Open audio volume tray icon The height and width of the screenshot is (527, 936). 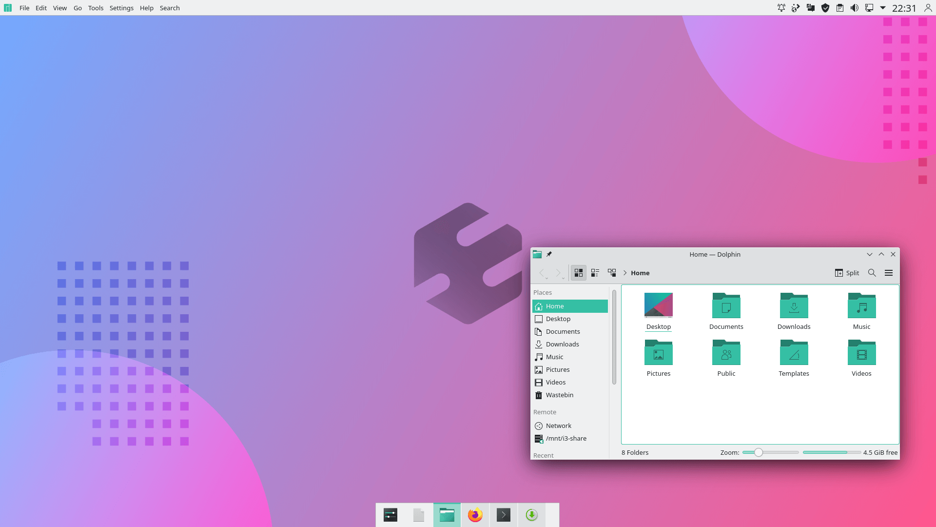(x=855, y=8)
